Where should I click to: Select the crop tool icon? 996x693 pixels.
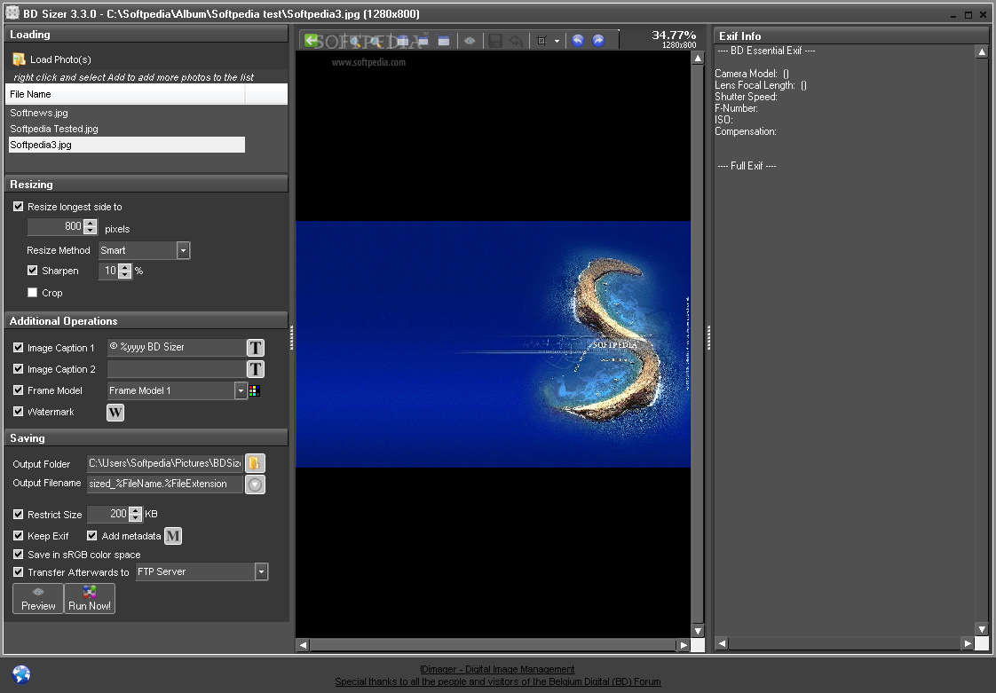[x=541, y=41]
